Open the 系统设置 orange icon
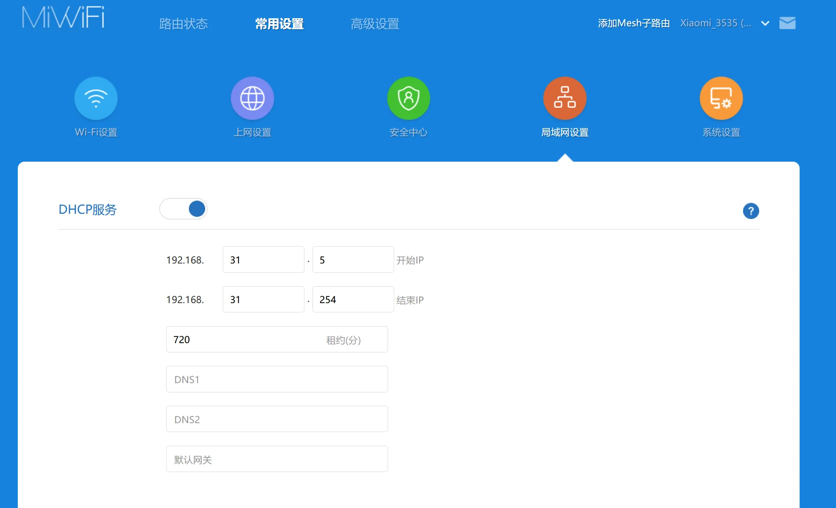Image resolution: width=836 pixels, height=508 pixels. pyautogui.click(x=721, y=98)
